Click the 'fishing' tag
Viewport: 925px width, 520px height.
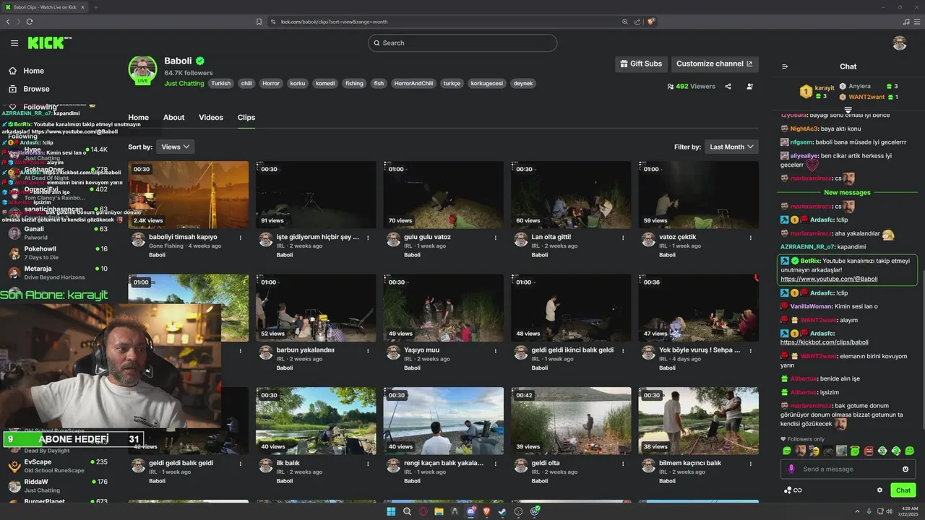(x=354, y=84)
